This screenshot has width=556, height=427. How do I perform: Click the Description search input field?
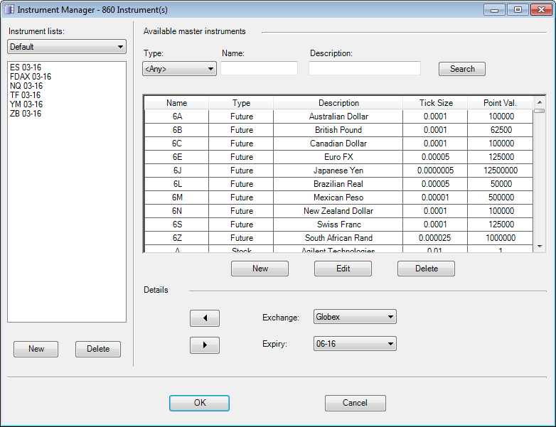pyautogui.click(x=365, y=68)
